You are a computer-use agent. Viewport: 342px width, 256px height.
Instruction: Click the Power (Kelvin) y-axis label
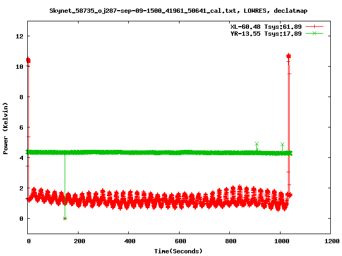pyautogui.click(x=5, y=129)
